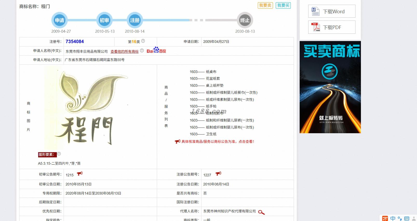The height and width of the screenshot is (221, 417).
Task: Select the 终止 timeline stage circle
Action: [x=245, y=20]
